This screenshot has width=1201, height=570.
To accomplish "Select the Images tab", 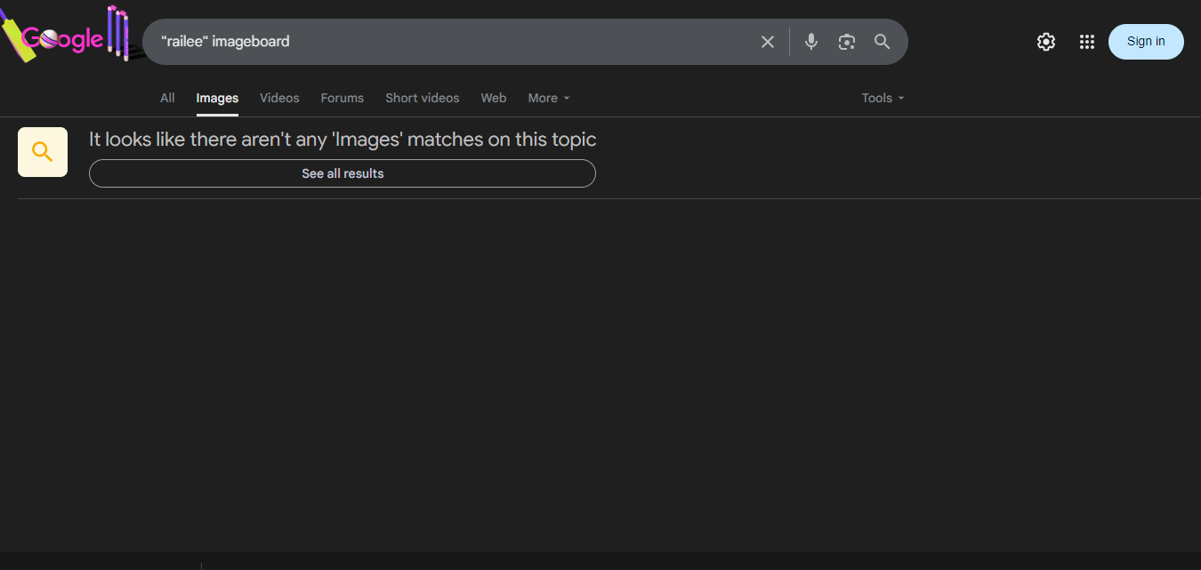I will point(217,98).
